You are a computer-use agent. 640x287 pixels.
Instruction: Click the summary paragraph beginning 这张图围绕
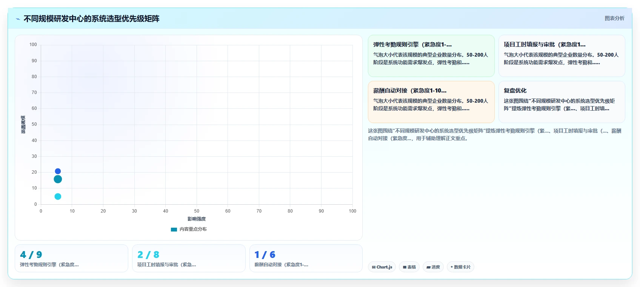(495, 134)
